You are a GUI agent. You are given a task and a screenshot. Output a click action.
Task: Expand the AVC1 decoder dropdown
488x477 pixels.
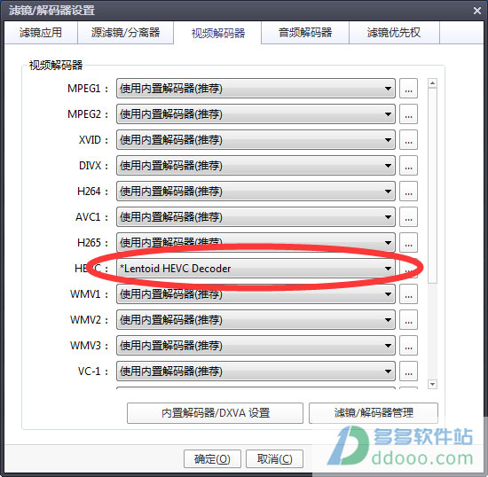tap(256, 216)
